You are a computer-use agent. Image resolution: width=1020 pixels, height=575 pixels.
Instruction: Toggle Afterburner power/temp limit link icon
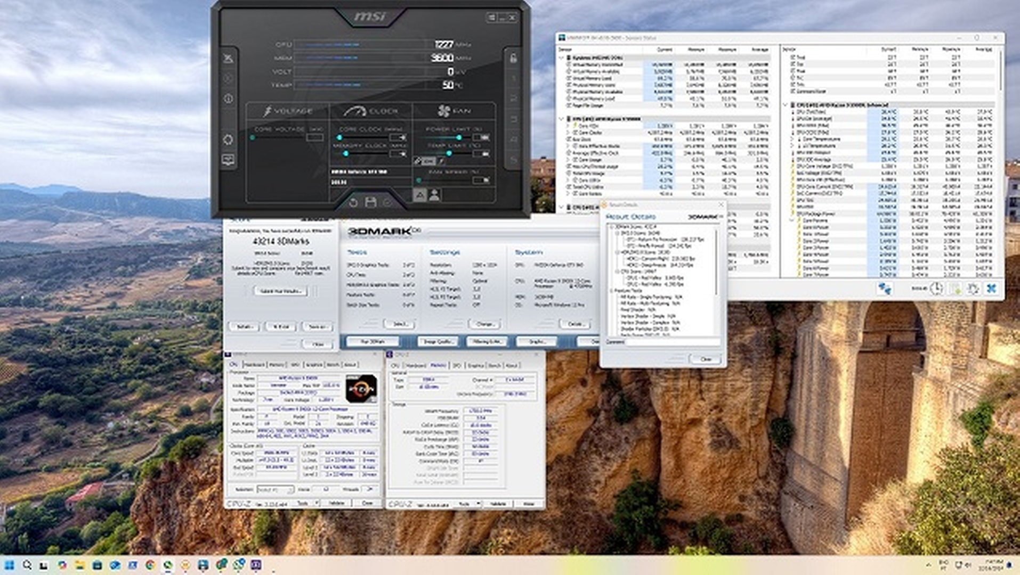[418, 161]
